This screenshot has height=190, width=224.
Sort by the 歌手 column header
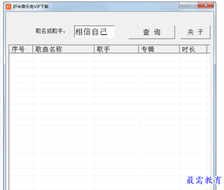pyautogui.click(x=116, y=49)
